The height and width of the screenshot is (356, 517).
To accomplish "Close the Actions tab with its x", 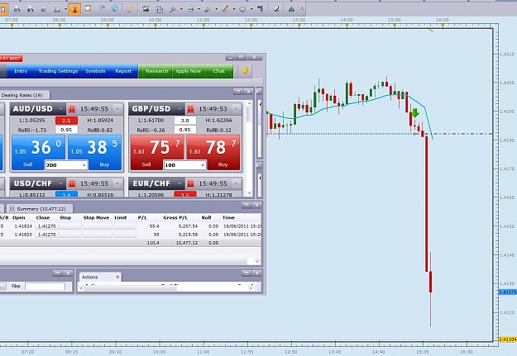I will coord(117,278).
